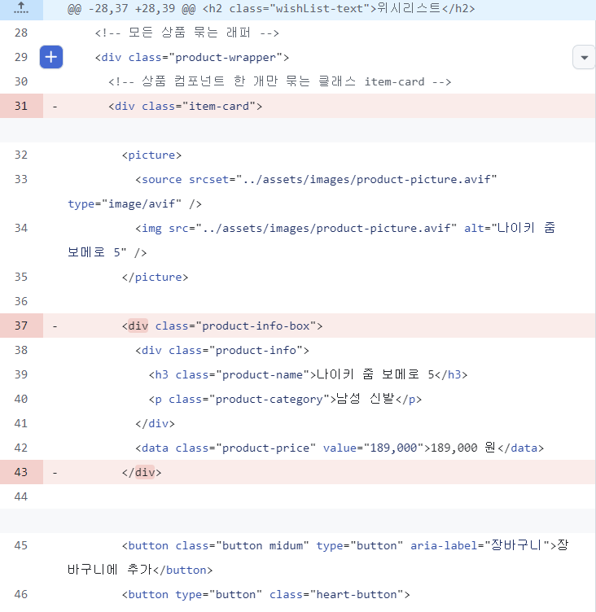Select line number 45
This screenshot has height=612, width=596.
(21, 545)
